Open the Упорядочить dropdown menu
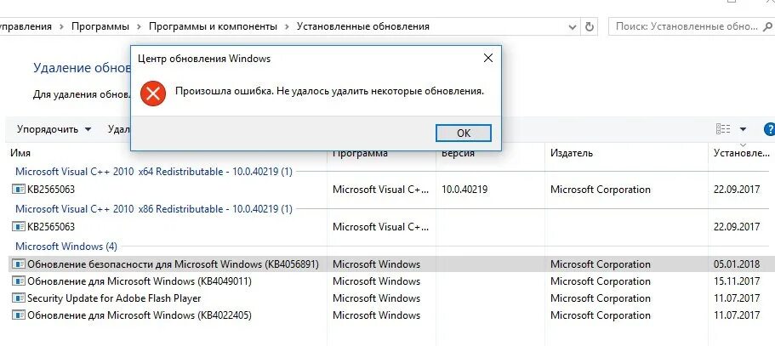This screenshot has height=346, width=775. coord(54,129)
